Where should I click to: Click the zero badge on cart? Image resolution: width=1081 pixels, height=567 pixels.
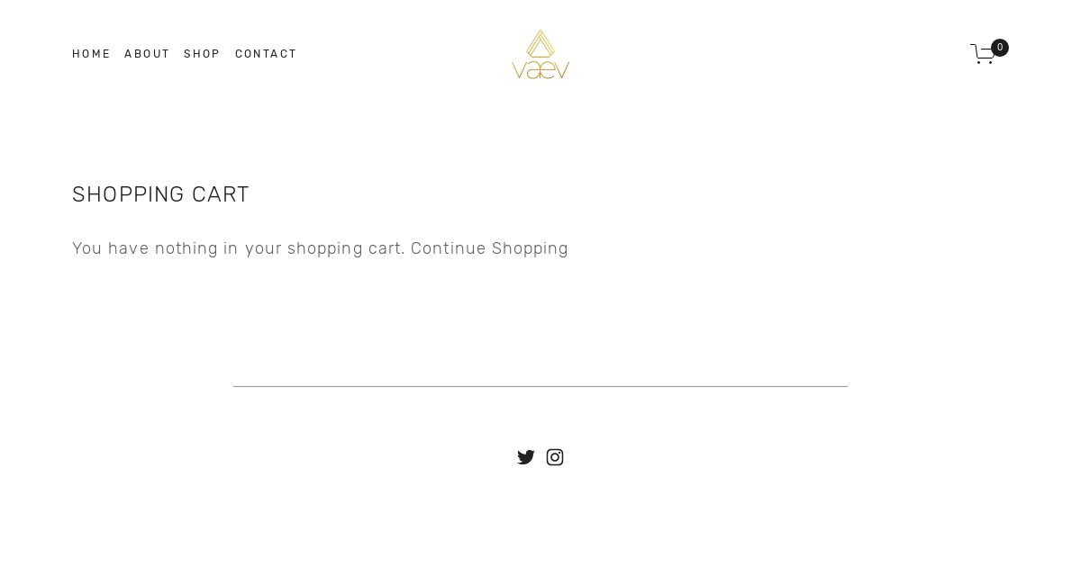[1000, 48]
